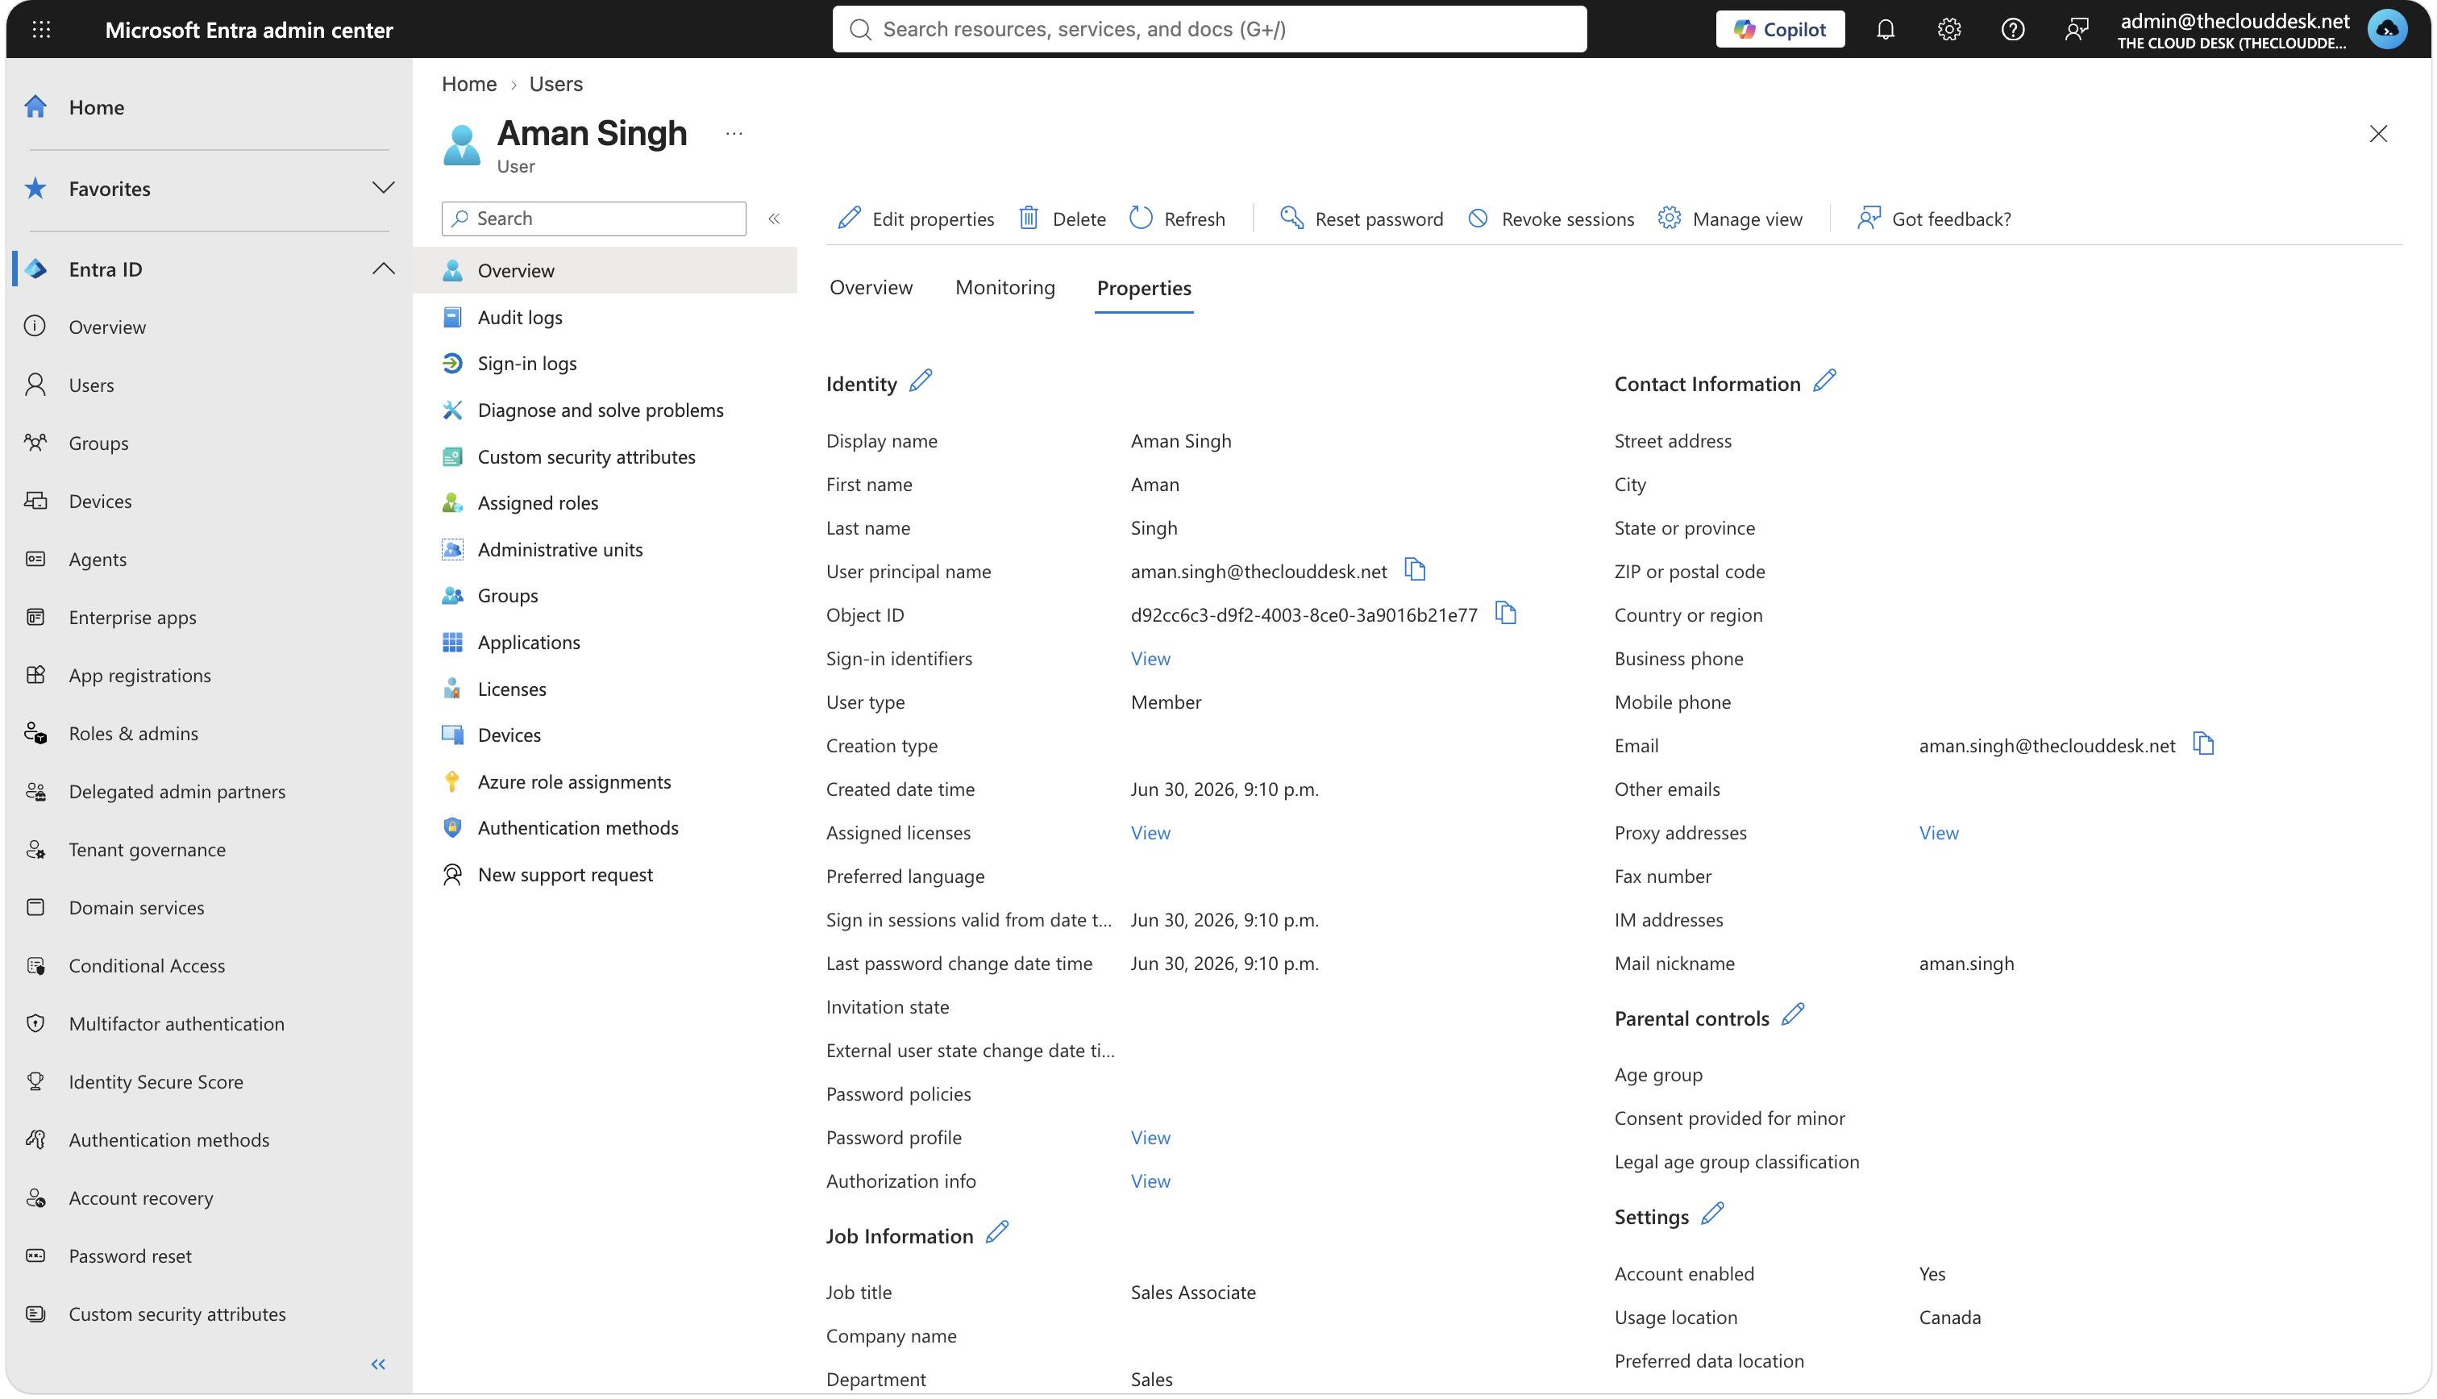
Task: Click Revoke sessions
Action: point(1550,219)
